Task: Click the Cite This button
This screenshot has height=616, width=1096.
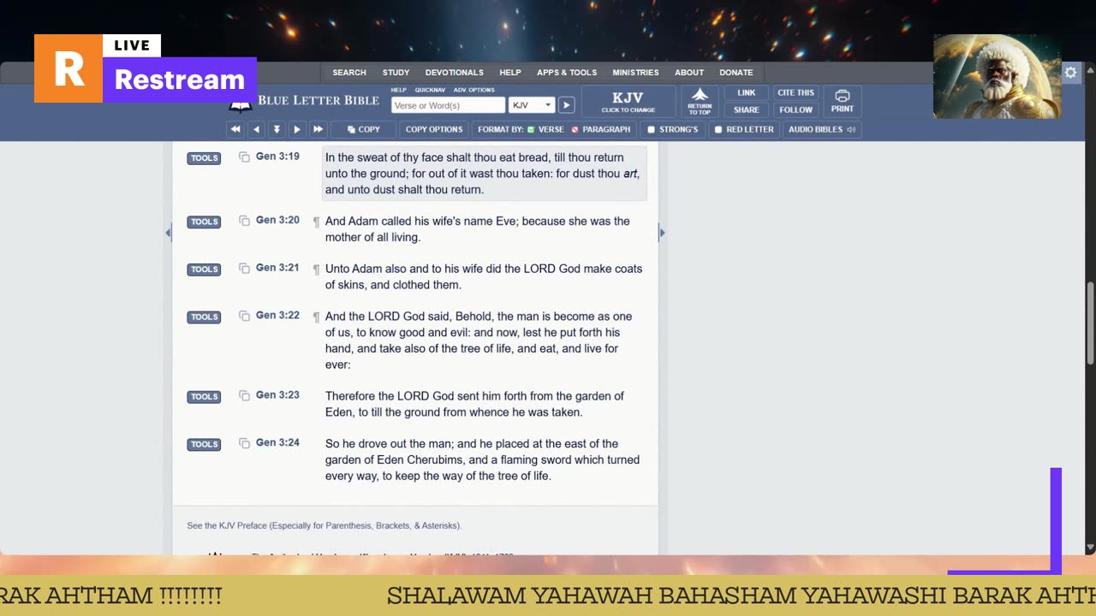Action: [795, 92]
